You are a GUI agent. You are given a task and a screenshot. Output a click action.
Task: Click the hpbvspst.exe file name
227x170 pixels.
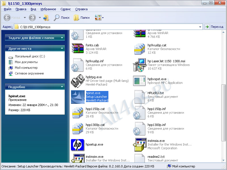click(157, 79)
